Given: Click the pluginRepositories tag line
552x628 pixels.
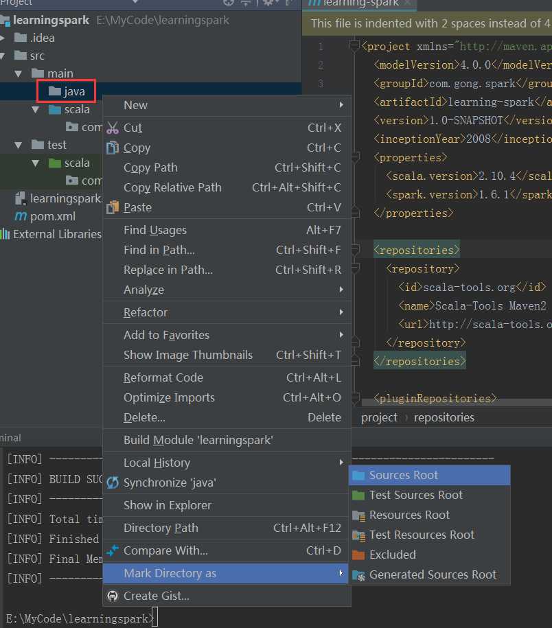Looking at the screenshot, I should (435, 399).
